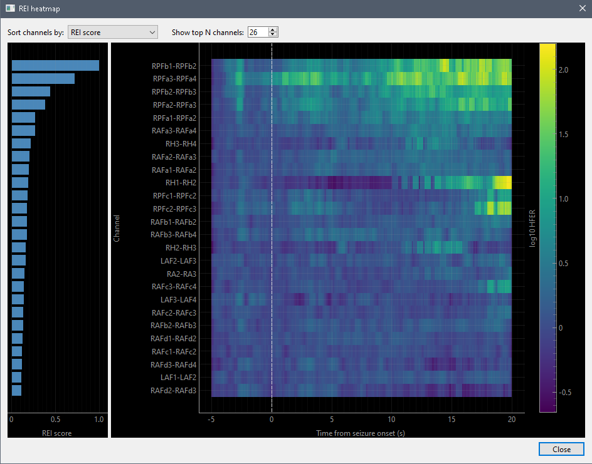The width and height of the screenshot is (592, 464).
Task: Select the RAFd2-RAFd3 channel label
Action: point(173,391)
